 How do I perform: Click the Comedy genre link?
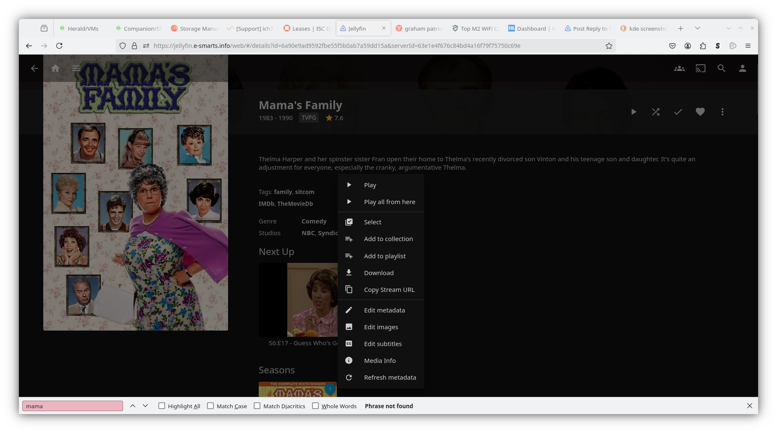point(314,221)
